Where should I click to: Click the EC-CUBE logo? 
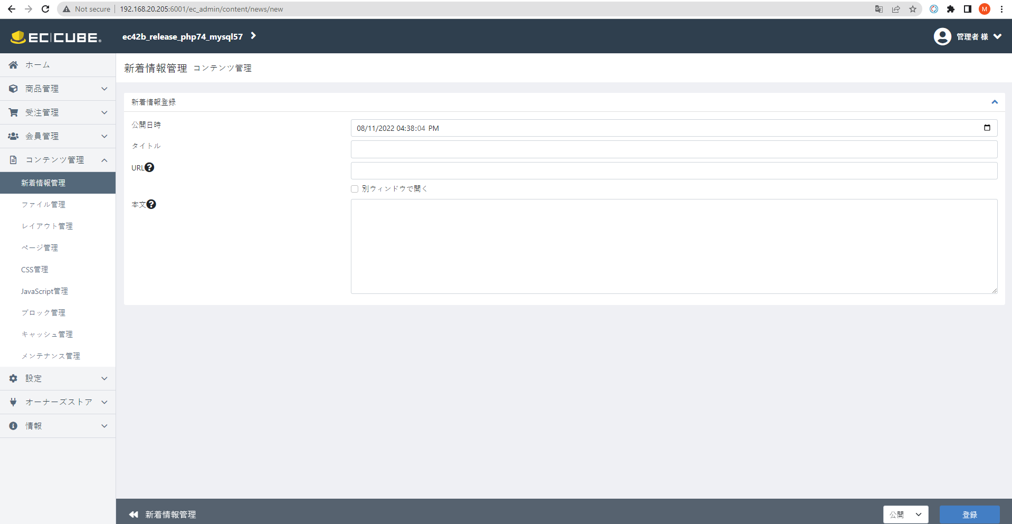56,37
